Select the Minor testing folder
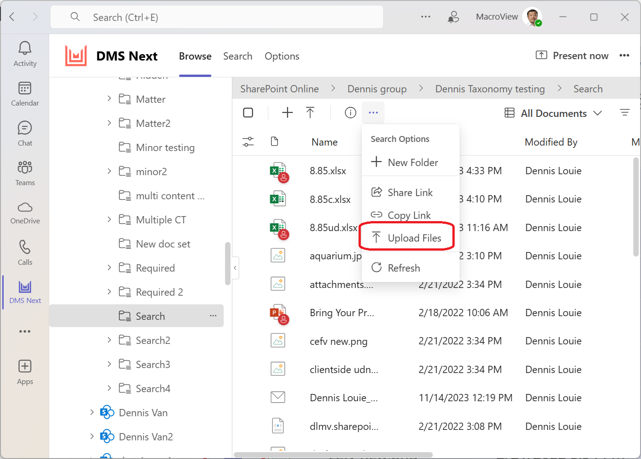This screenshot has width=641, height=459. pos(165,147)
